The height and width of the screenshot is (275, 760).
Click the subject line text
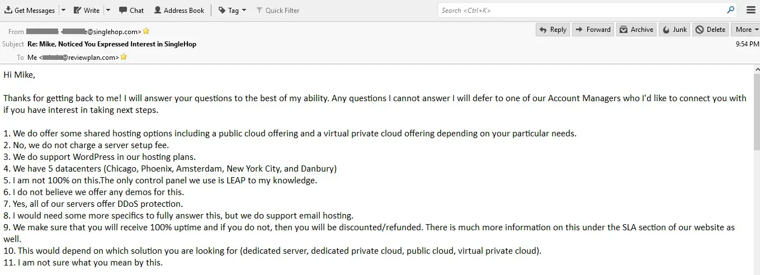pos(112,44)
